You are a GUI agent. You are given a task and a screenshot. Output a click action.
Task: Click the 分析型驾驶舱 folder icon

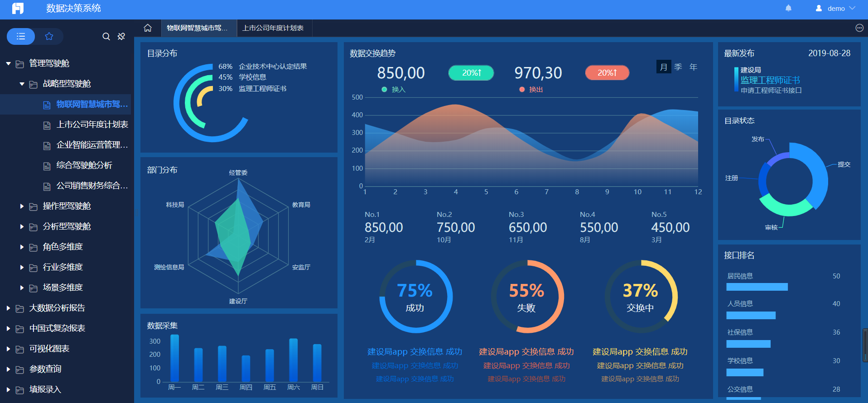click(34, 227)
